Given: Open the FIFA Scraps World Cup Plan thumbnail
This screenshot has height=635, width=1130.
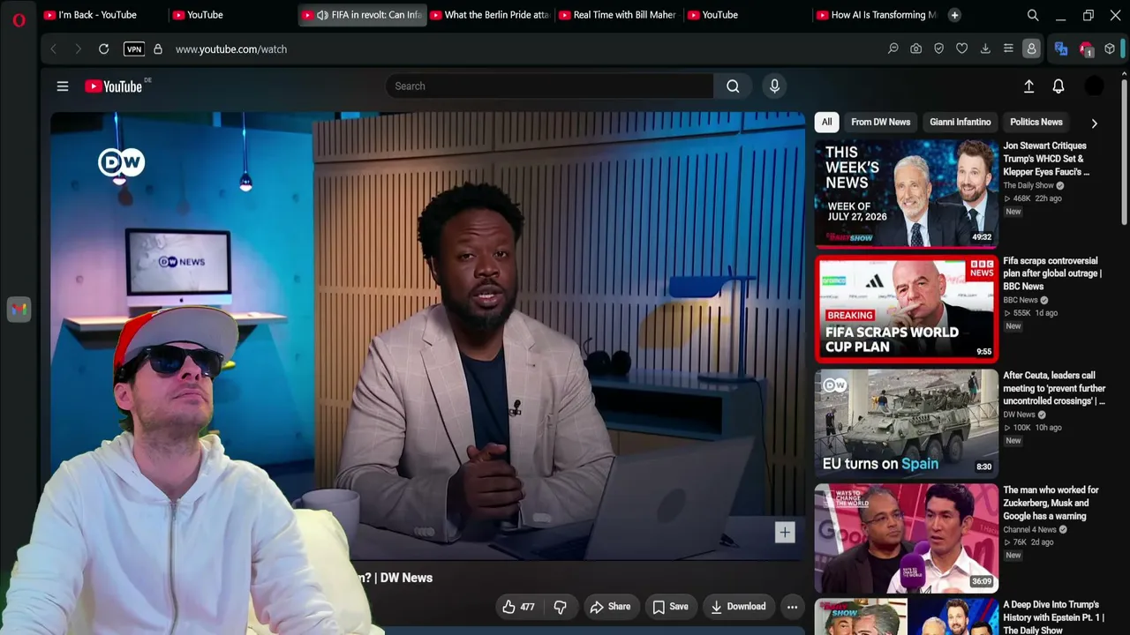Looking at the screenshot, I should pos(906,308).
